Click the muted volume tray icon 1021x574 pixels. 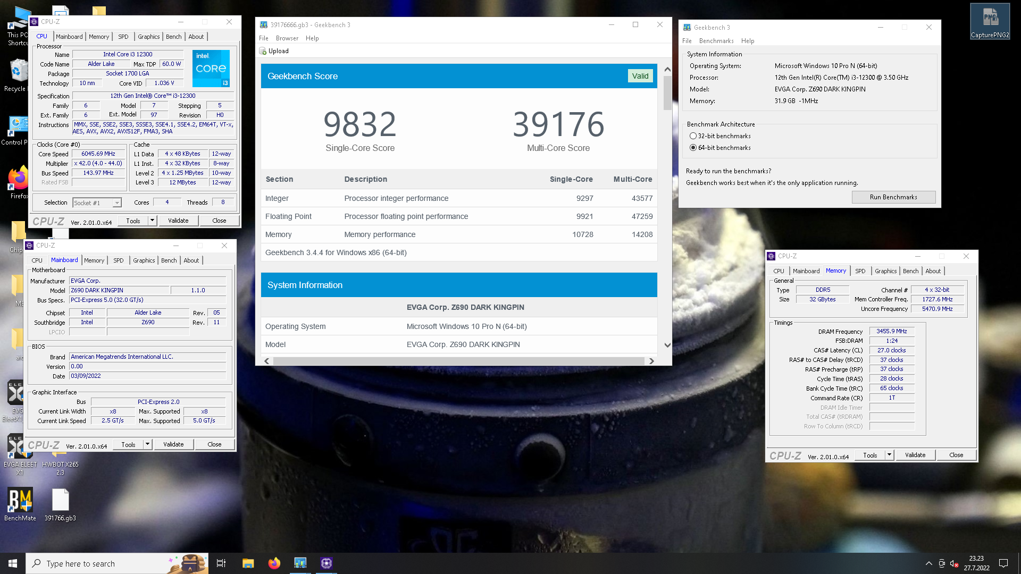[955, 563]
